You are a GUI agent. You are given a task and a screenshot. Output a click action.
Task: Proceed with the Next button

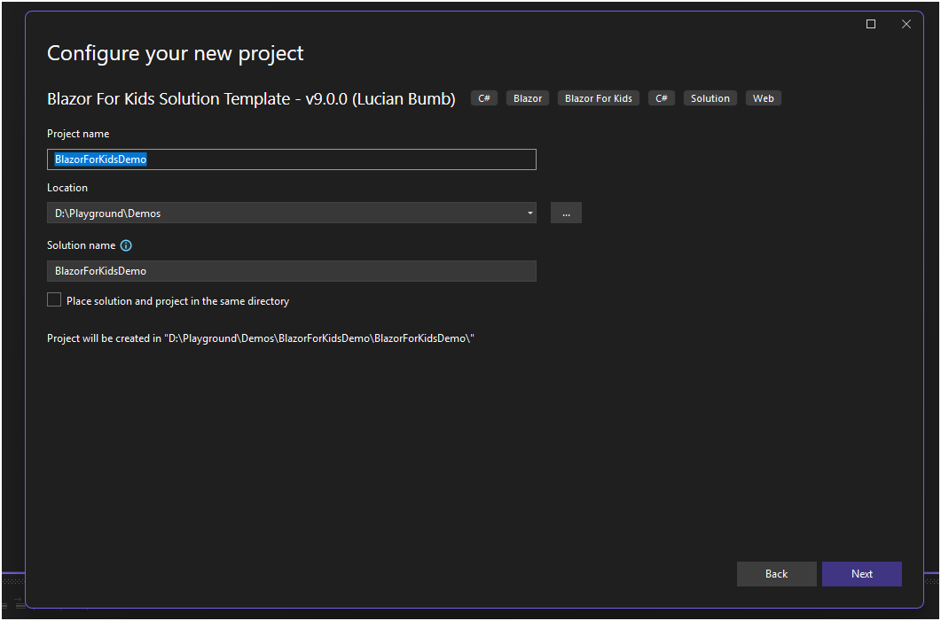pyautogui.click(x=861, y=574)
